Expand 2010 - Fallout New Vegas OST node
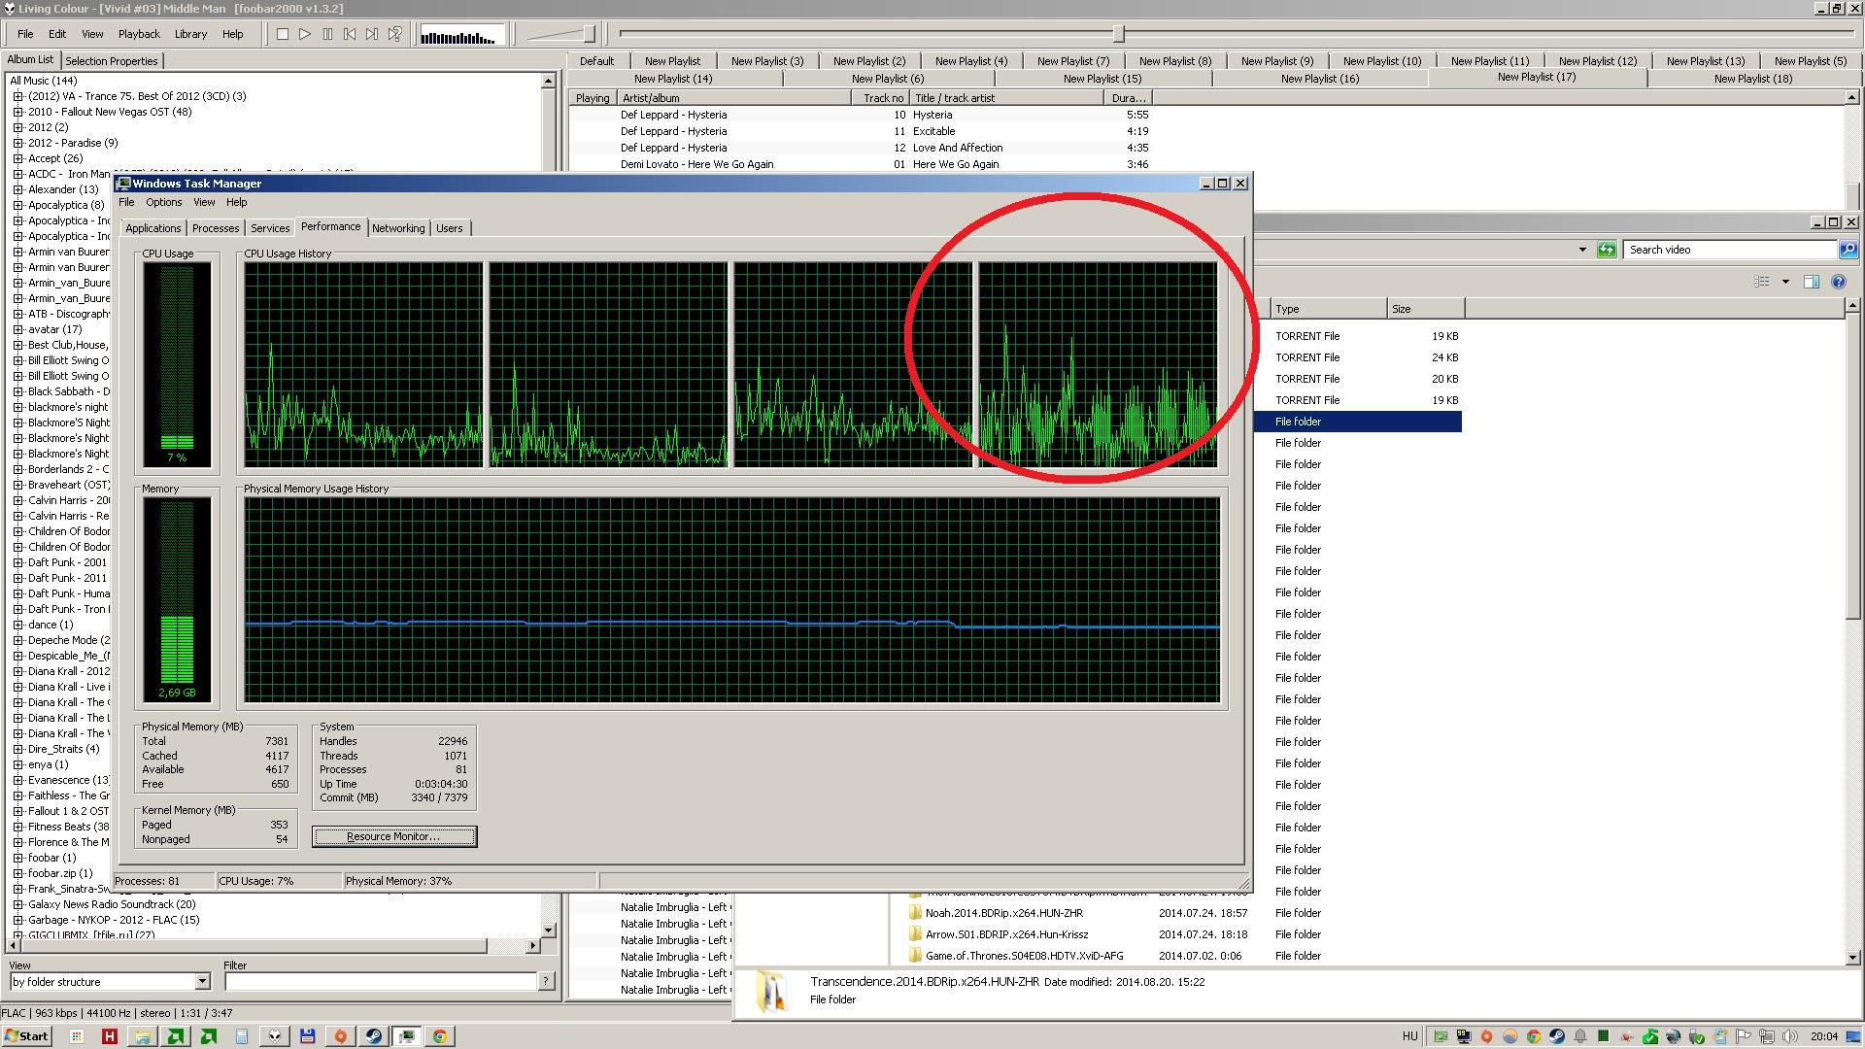The image size is (1865, 1049). 17,112
